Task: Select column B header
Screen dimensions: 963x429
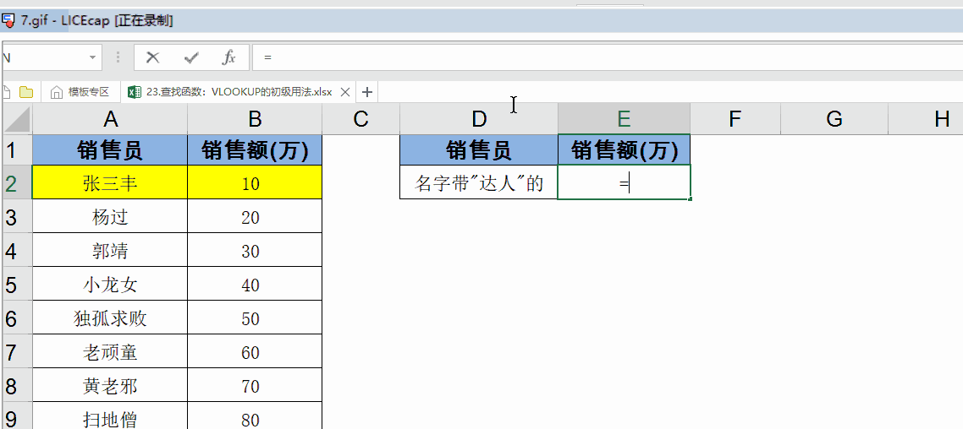Action: click(255, 119)
